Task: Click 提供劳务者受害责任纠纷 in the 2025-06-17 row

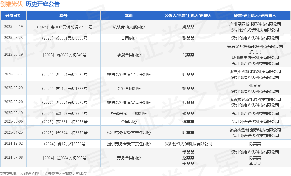Action: coord(129,74)
